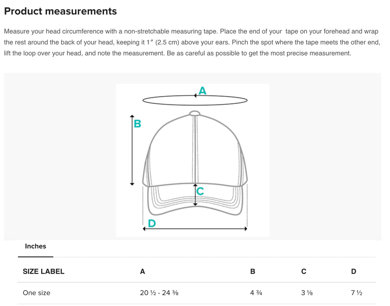
Task: Select the Inches tab
Action: pos(35,246)
